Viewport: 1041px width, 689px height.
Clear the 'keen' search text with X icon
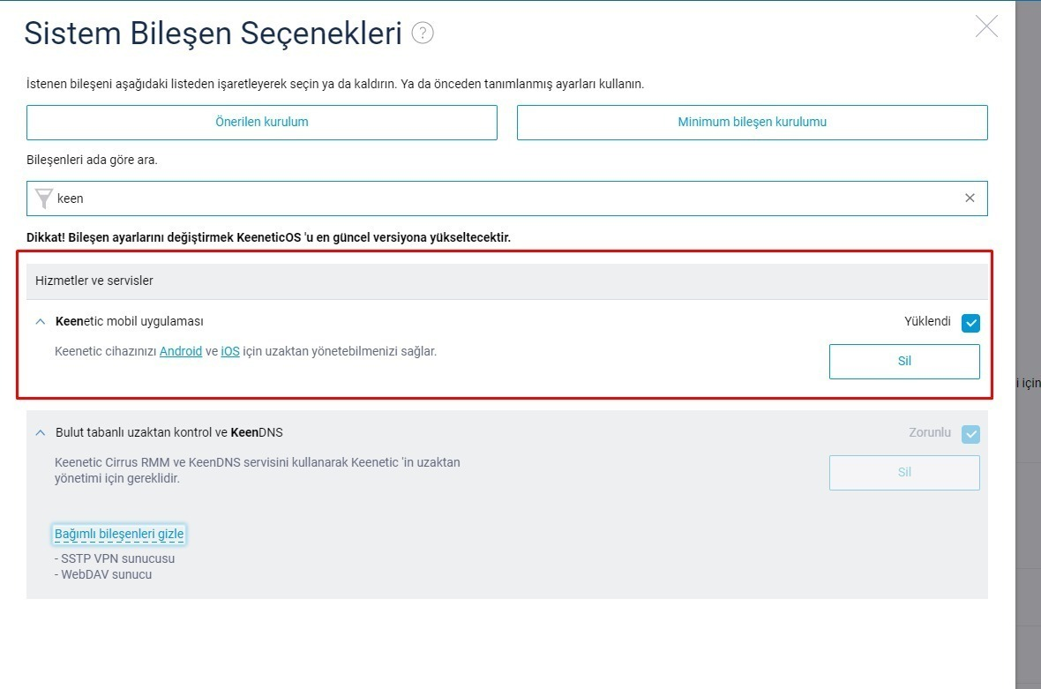coord(970,198)
